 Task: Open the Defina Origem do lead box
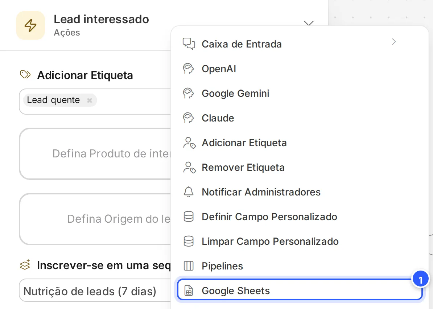coord(95,219)
